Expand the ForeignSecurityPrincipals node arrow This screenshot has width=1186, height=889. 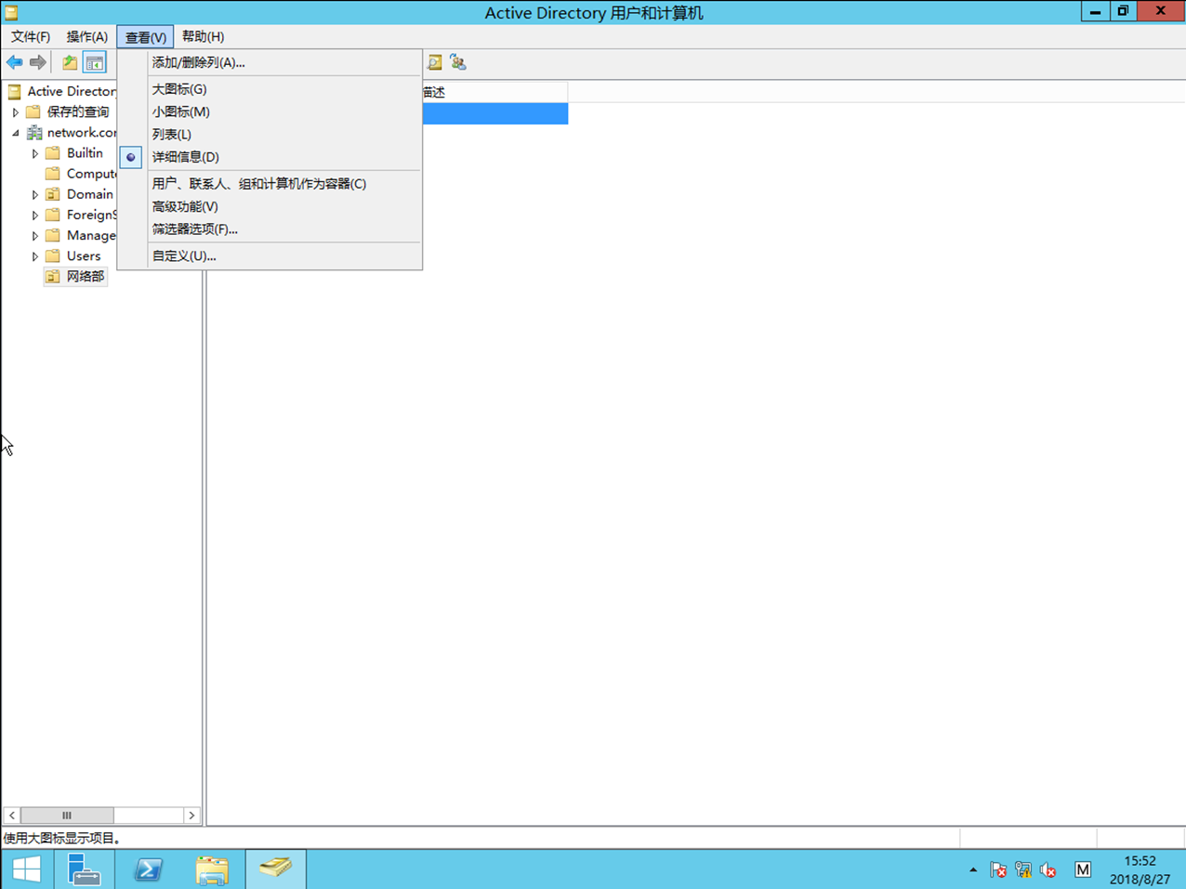(x=35, y=216)
